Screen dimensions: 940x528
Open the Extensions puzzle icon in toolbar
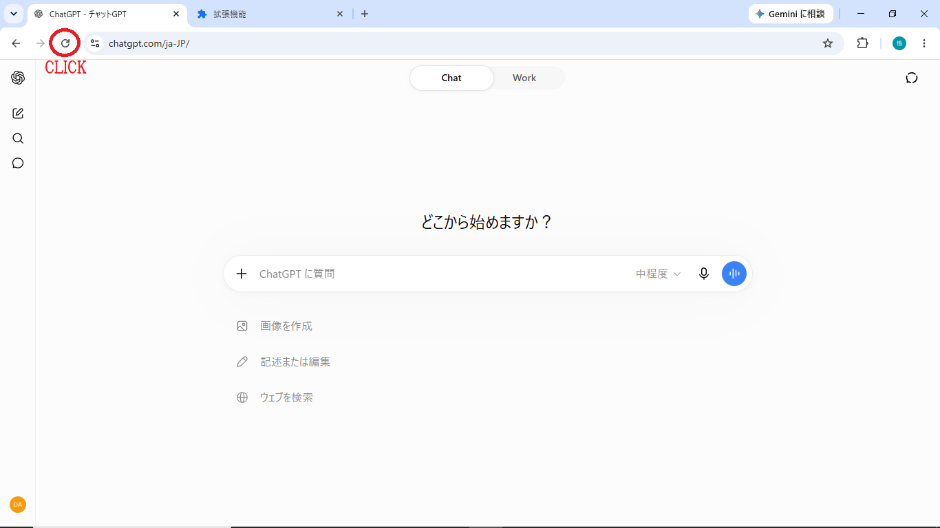click(x=862, y=43)
